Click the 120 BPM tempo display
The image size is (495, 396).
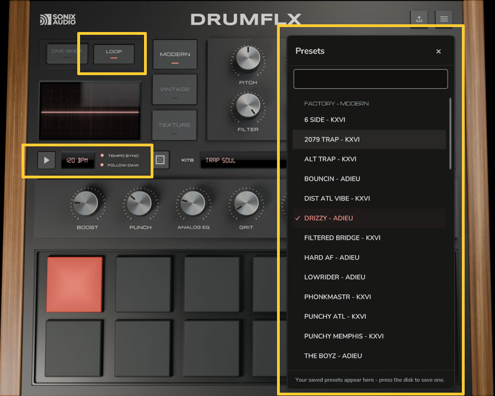(77, 160)
